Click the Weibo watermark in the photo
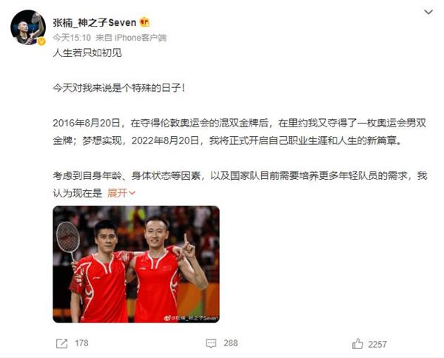The height and width of the screenshot is (358, 444). pyautogui.click(x=191, y=318)
